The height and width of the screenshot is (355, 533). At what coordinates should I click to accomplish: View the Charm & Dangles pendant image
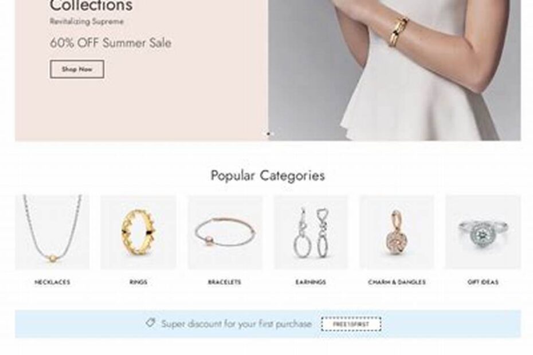(x=397, y=232)
